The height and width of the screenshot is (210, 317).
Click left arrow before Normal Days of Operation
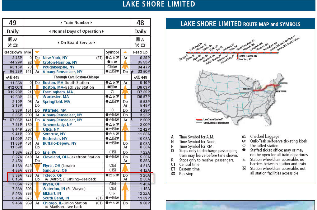tap(50, 31)
